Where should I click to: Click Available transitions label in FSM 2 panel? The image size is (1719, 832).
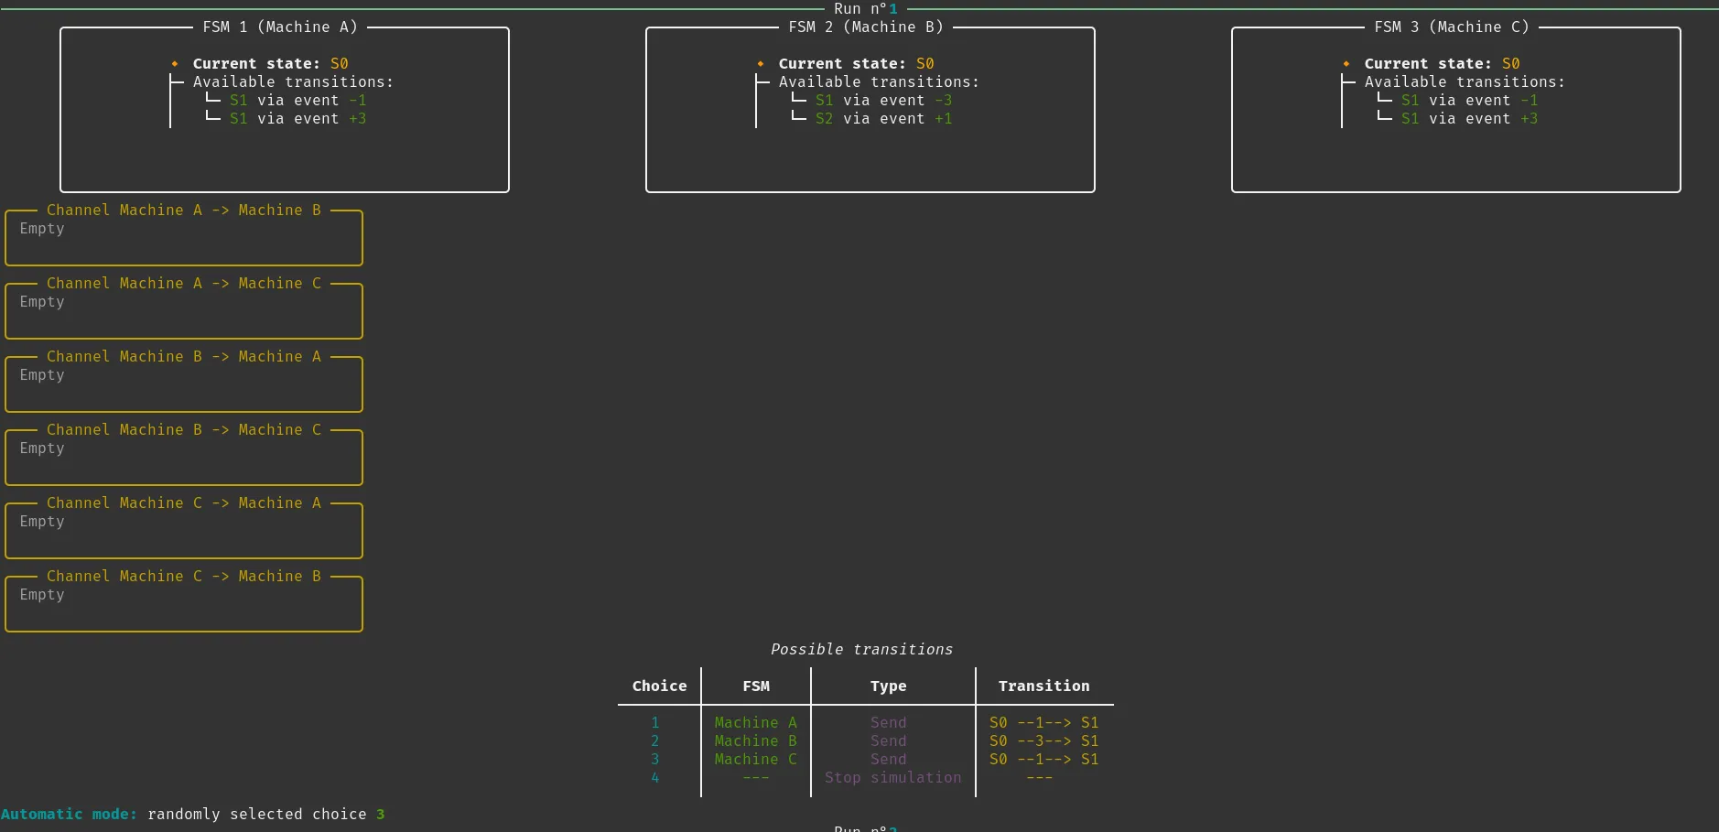(879, 82)
